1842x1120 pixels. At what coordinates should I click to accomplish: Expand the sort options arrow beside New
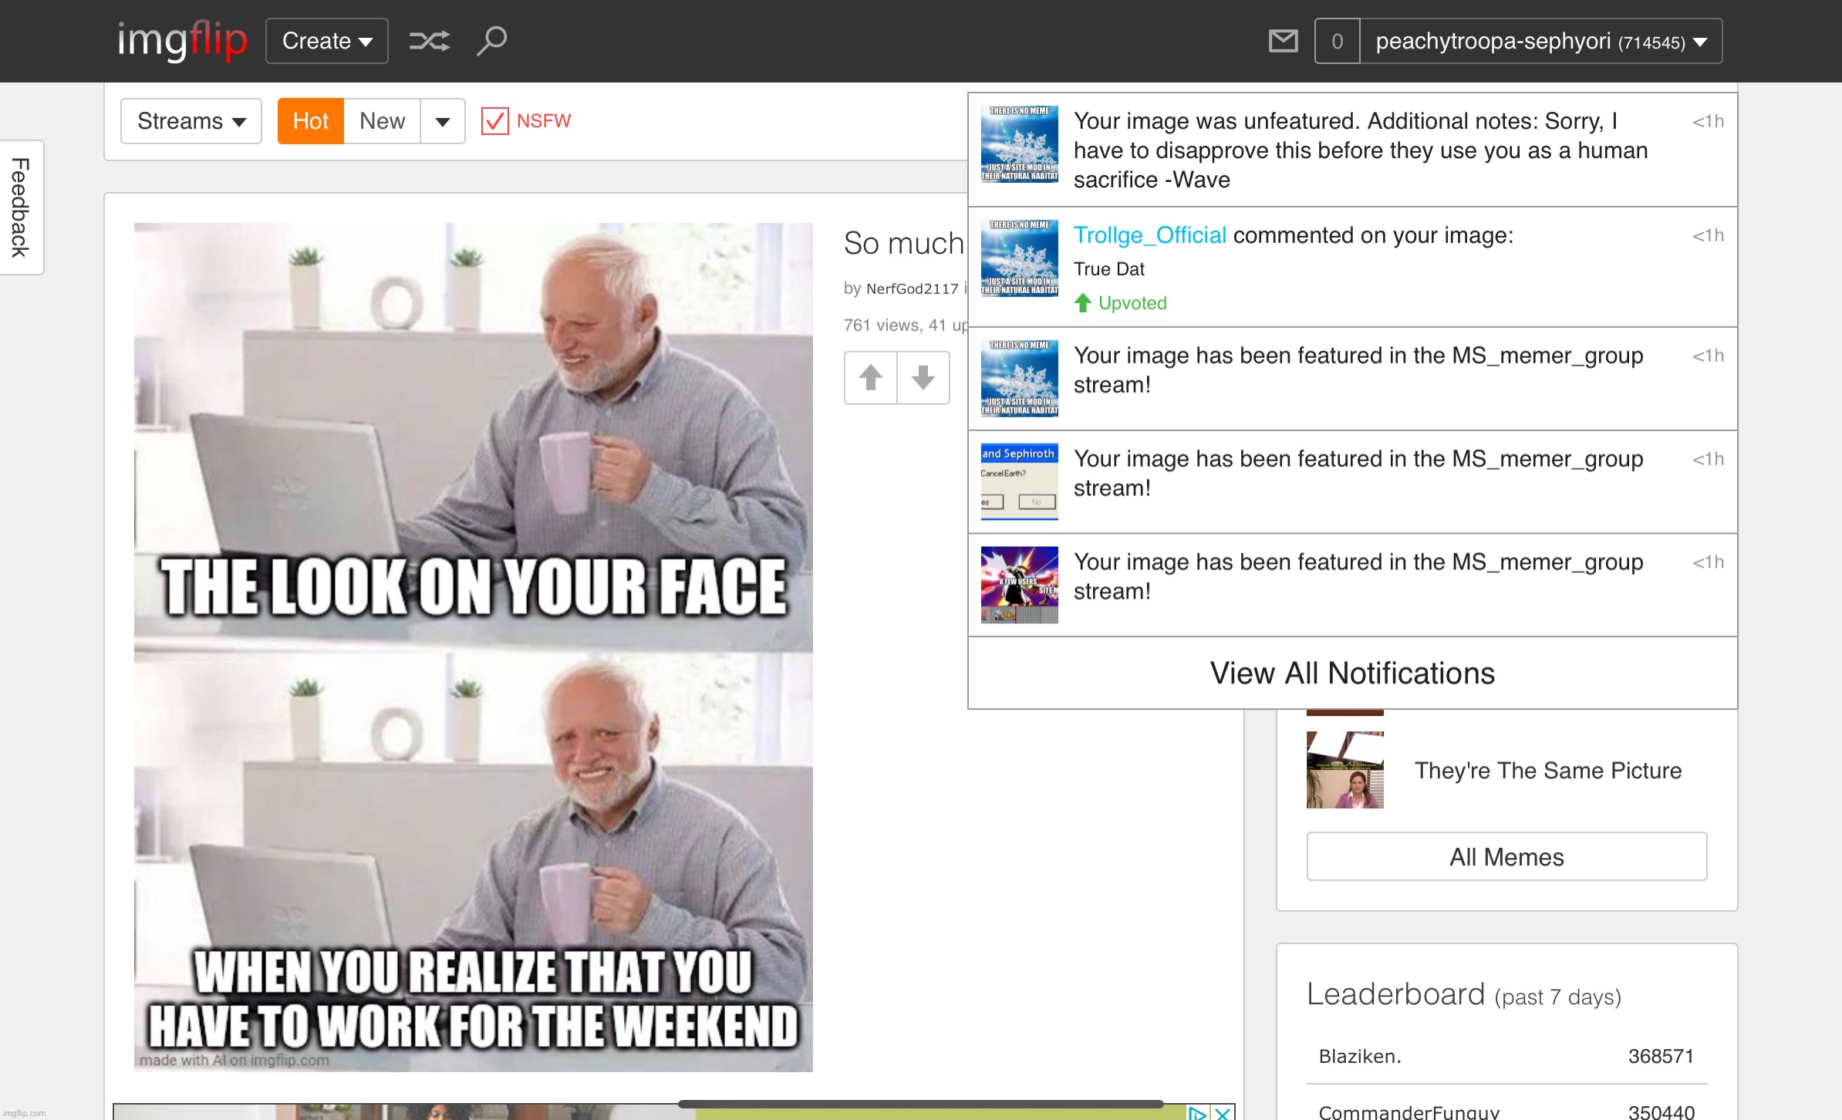[x=443, y=121]
